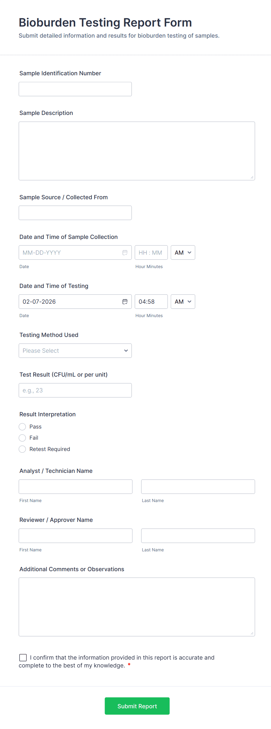
Task: Click the Test Result CFU/mL input
Action: (x=75, y=390)
